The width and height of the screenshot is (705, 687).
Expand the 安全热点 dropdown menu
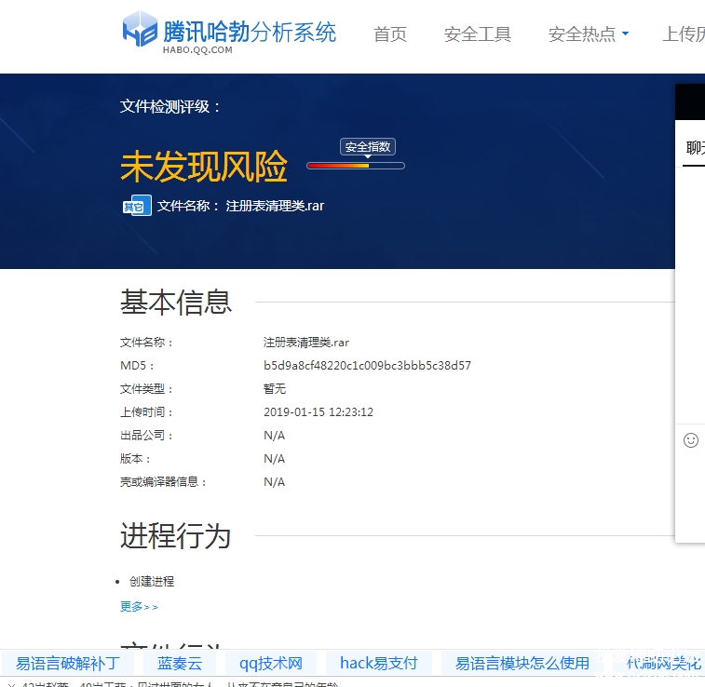click(589, 34)
